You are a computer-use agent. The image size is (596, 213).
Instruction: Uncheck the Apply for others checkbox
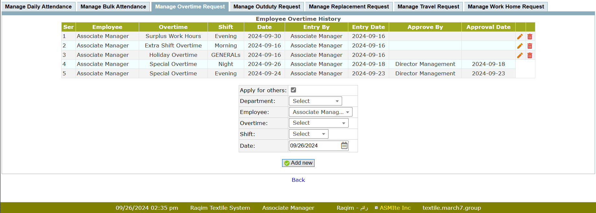(293, 90)
